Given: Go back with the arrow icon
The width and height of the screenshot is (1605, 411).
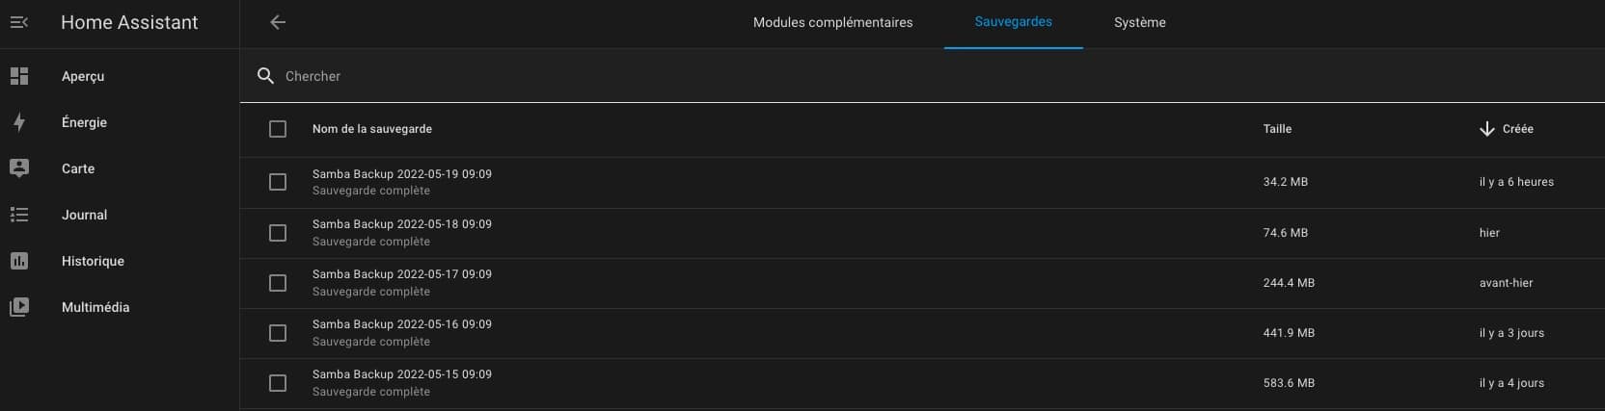Looking at the screenshot, I should pos(278,22).
